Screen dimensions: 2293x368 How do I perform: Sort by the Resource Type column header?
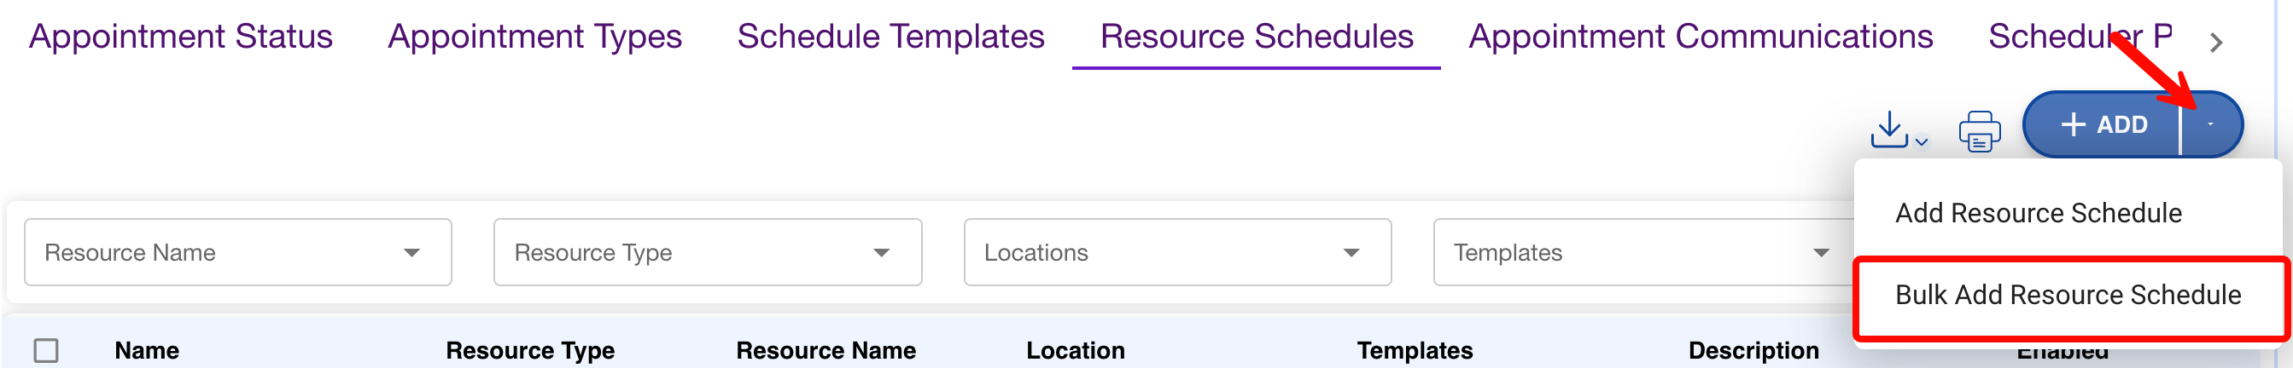tap(529, 351)
